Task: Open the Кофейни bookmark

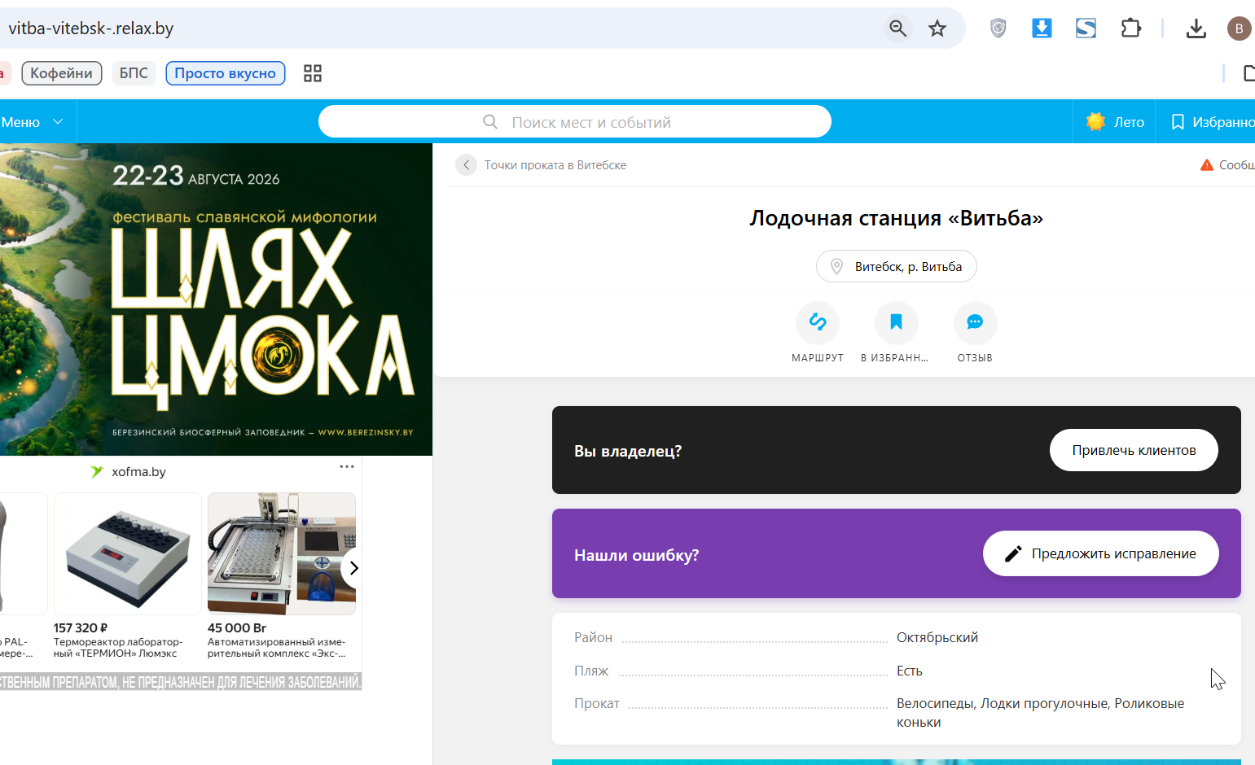Action: click(x=62, y=73)
